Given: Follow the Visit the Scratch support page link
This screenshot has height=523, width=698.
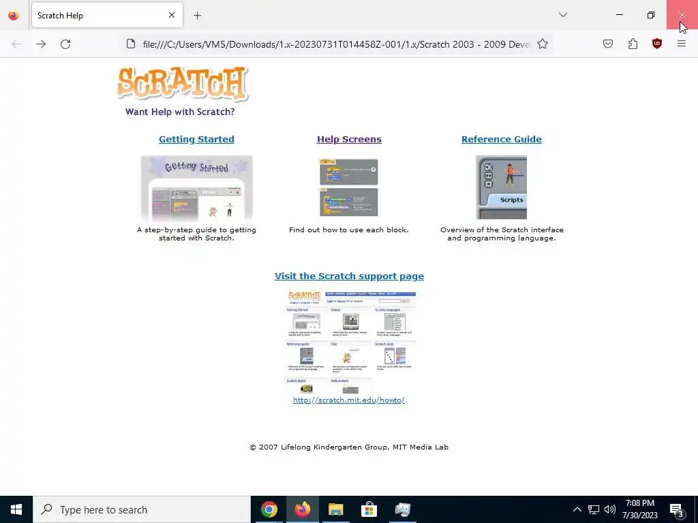Looking at the screenshot, I should (x=349, y=276).
